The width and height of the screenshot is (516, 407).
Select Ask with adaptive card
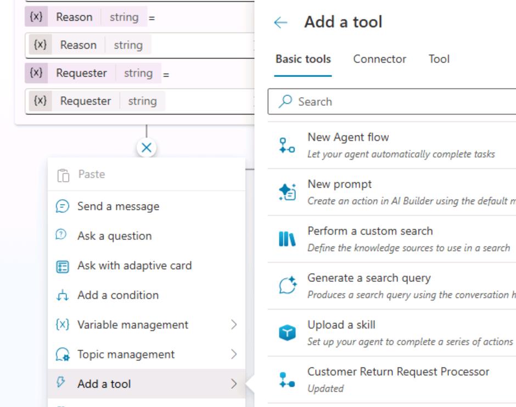click(x=147, y=265)
